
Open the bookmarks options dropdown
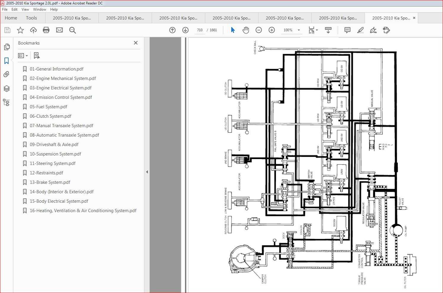23,55
